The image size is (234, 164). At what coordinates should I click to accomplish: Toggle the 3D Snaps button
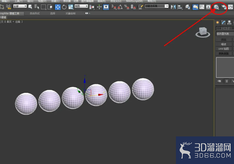(x=114, y=7)
